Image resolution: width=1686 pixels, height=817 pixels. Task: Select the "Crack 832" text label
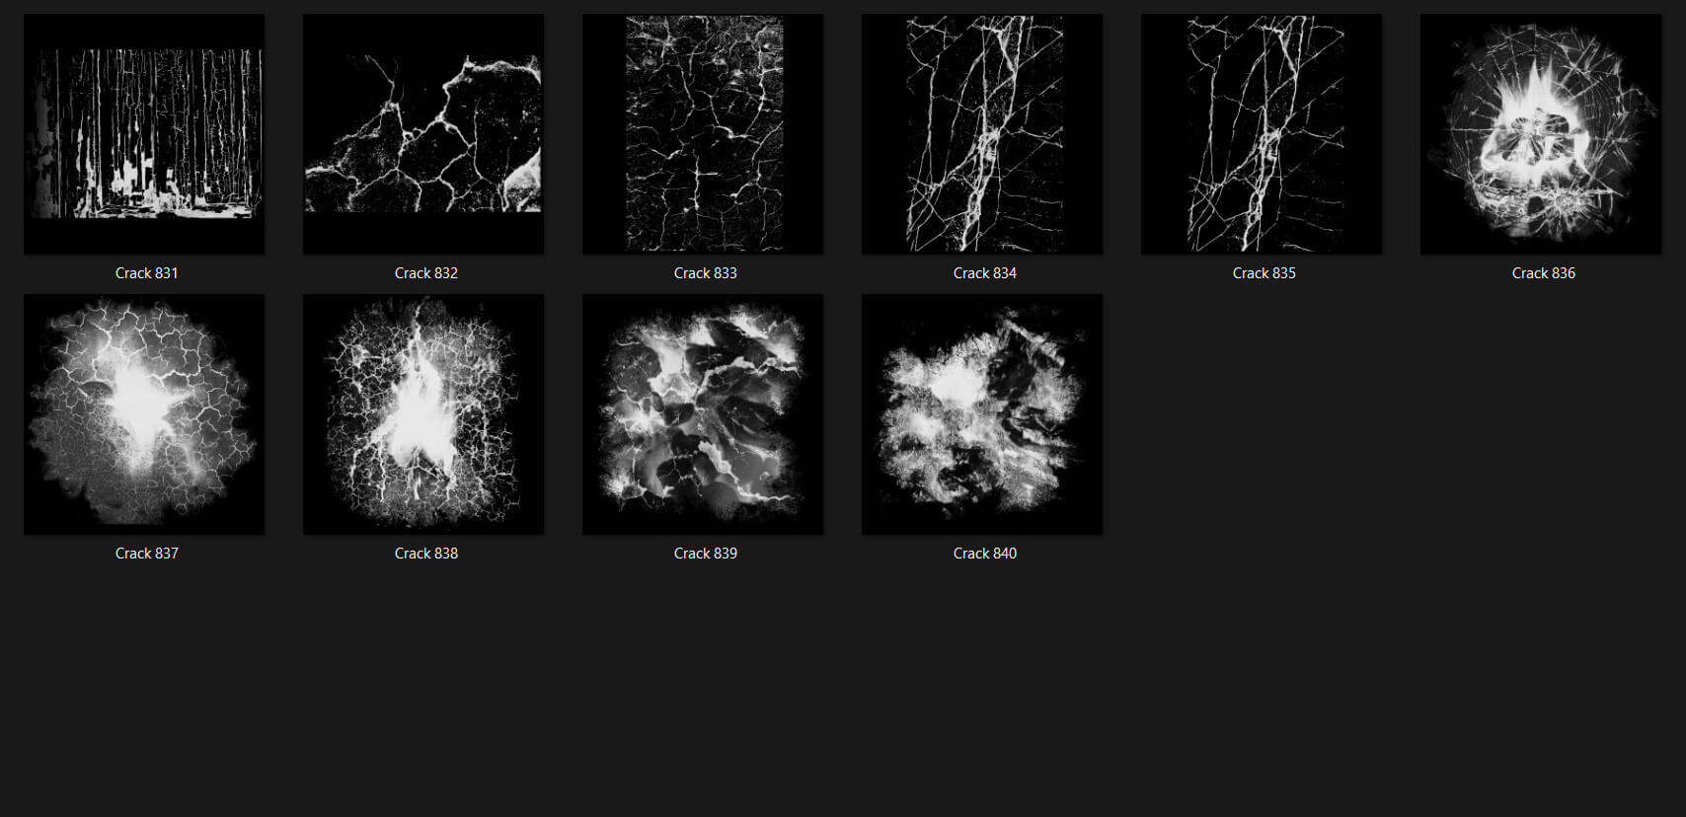point(426,273)
